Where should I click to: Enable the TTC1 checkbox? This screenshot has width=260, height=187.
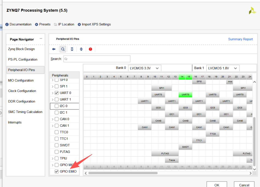click(x=56, y=139)
